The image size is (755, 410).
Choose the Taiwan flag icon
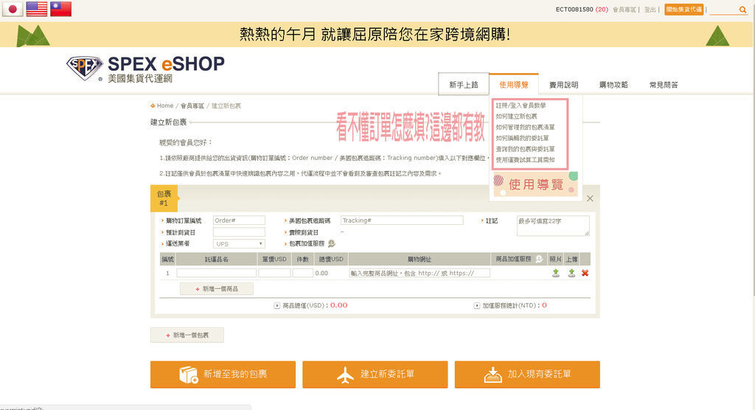(x=60, y=9)
